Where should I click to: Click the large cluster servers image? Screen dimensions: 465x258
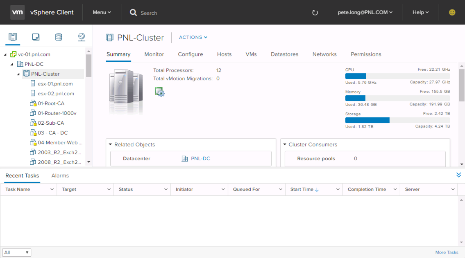(x=126, y=91)
